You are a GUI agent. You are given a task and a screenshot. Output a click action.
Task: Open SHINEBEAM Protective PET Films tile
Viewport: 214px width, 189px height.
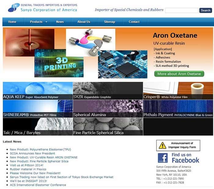click(x=38, y=109)
